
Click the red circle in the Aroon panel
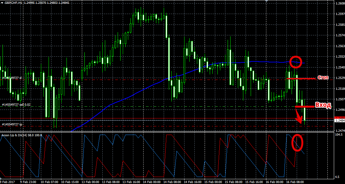click(297, 142)
